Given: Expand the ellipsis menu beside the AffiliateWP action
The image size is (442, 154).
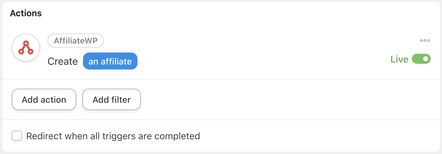Looking at the screenshot, I should coord(425,40).
